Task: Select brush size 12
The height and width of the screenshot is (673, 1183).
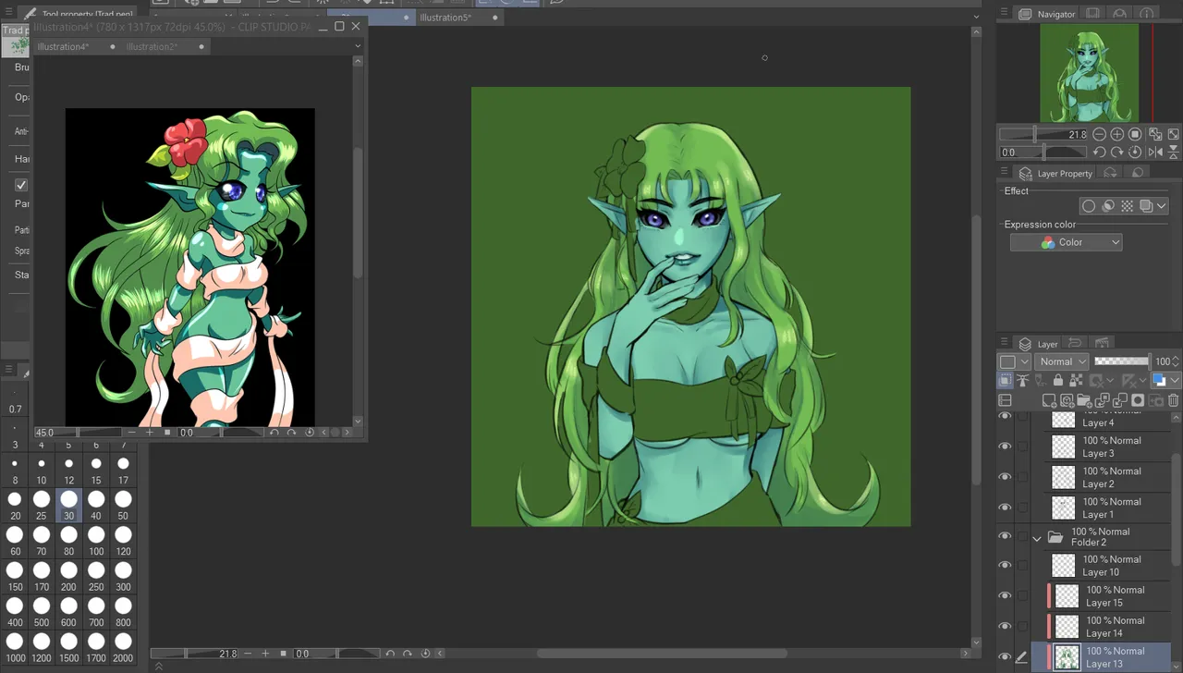Action: [68, 470]
